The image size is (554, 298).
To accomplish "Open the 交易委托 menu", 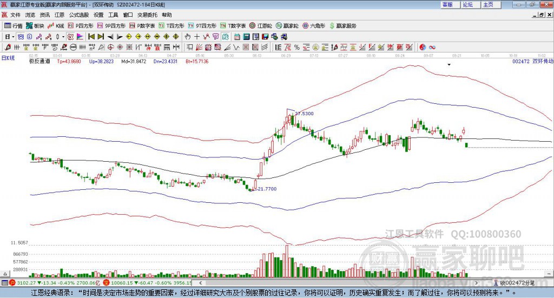I will point(147,15).
